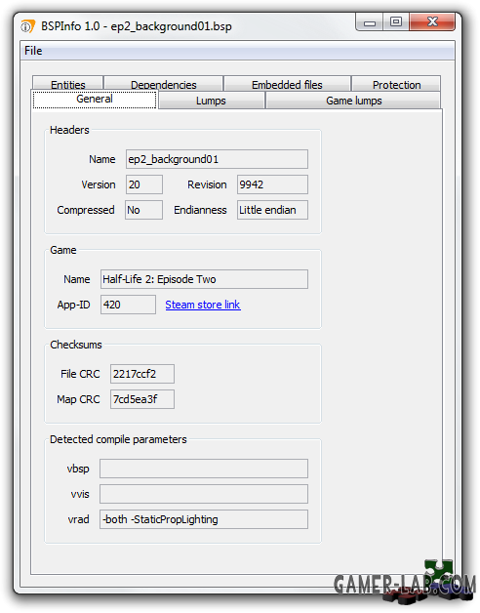Click the File CRC field
This screenshot has width=480, height=613.
click(x=142, y=374)
